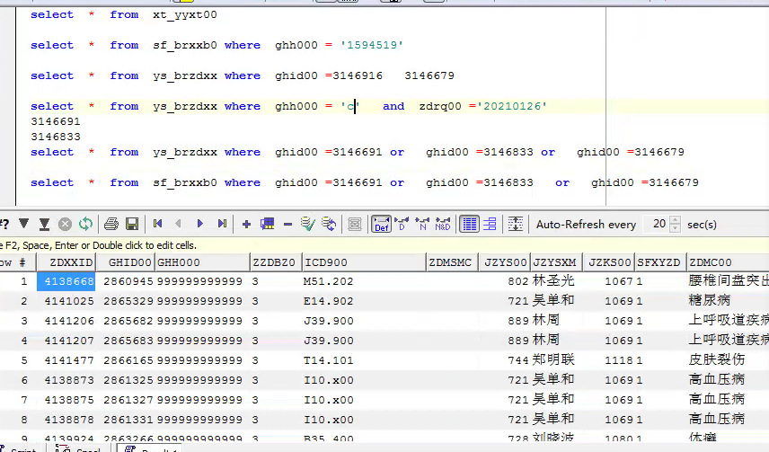Click the post changes checkmark icon
Image resolution: width=769 pixels, height=452 pixels.
click(308, 224)
